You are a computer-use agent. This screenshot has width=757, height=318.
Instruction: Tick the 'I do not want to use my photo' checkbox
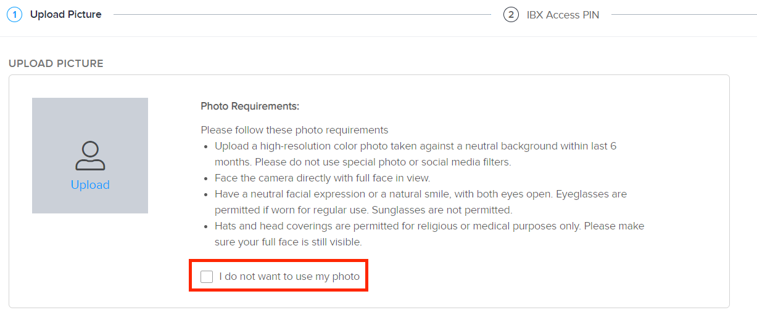(207, 277)
